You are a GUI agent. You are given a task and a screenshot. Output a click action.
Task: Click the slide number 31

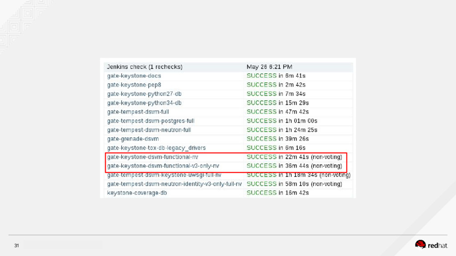16,245
